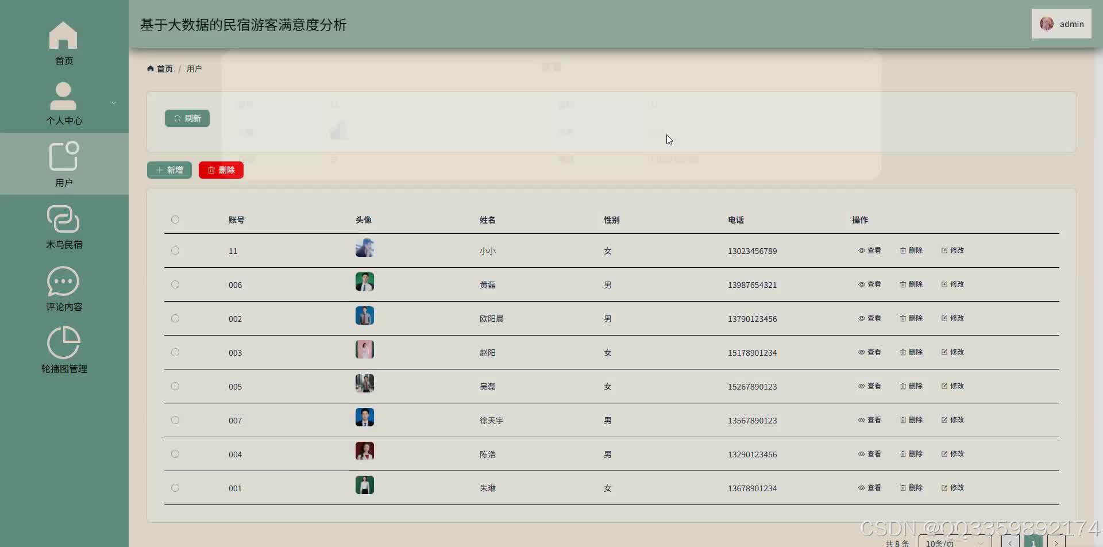Select the 用户 sidebar icon
The image size is (1103, 547).
point(64,156)
